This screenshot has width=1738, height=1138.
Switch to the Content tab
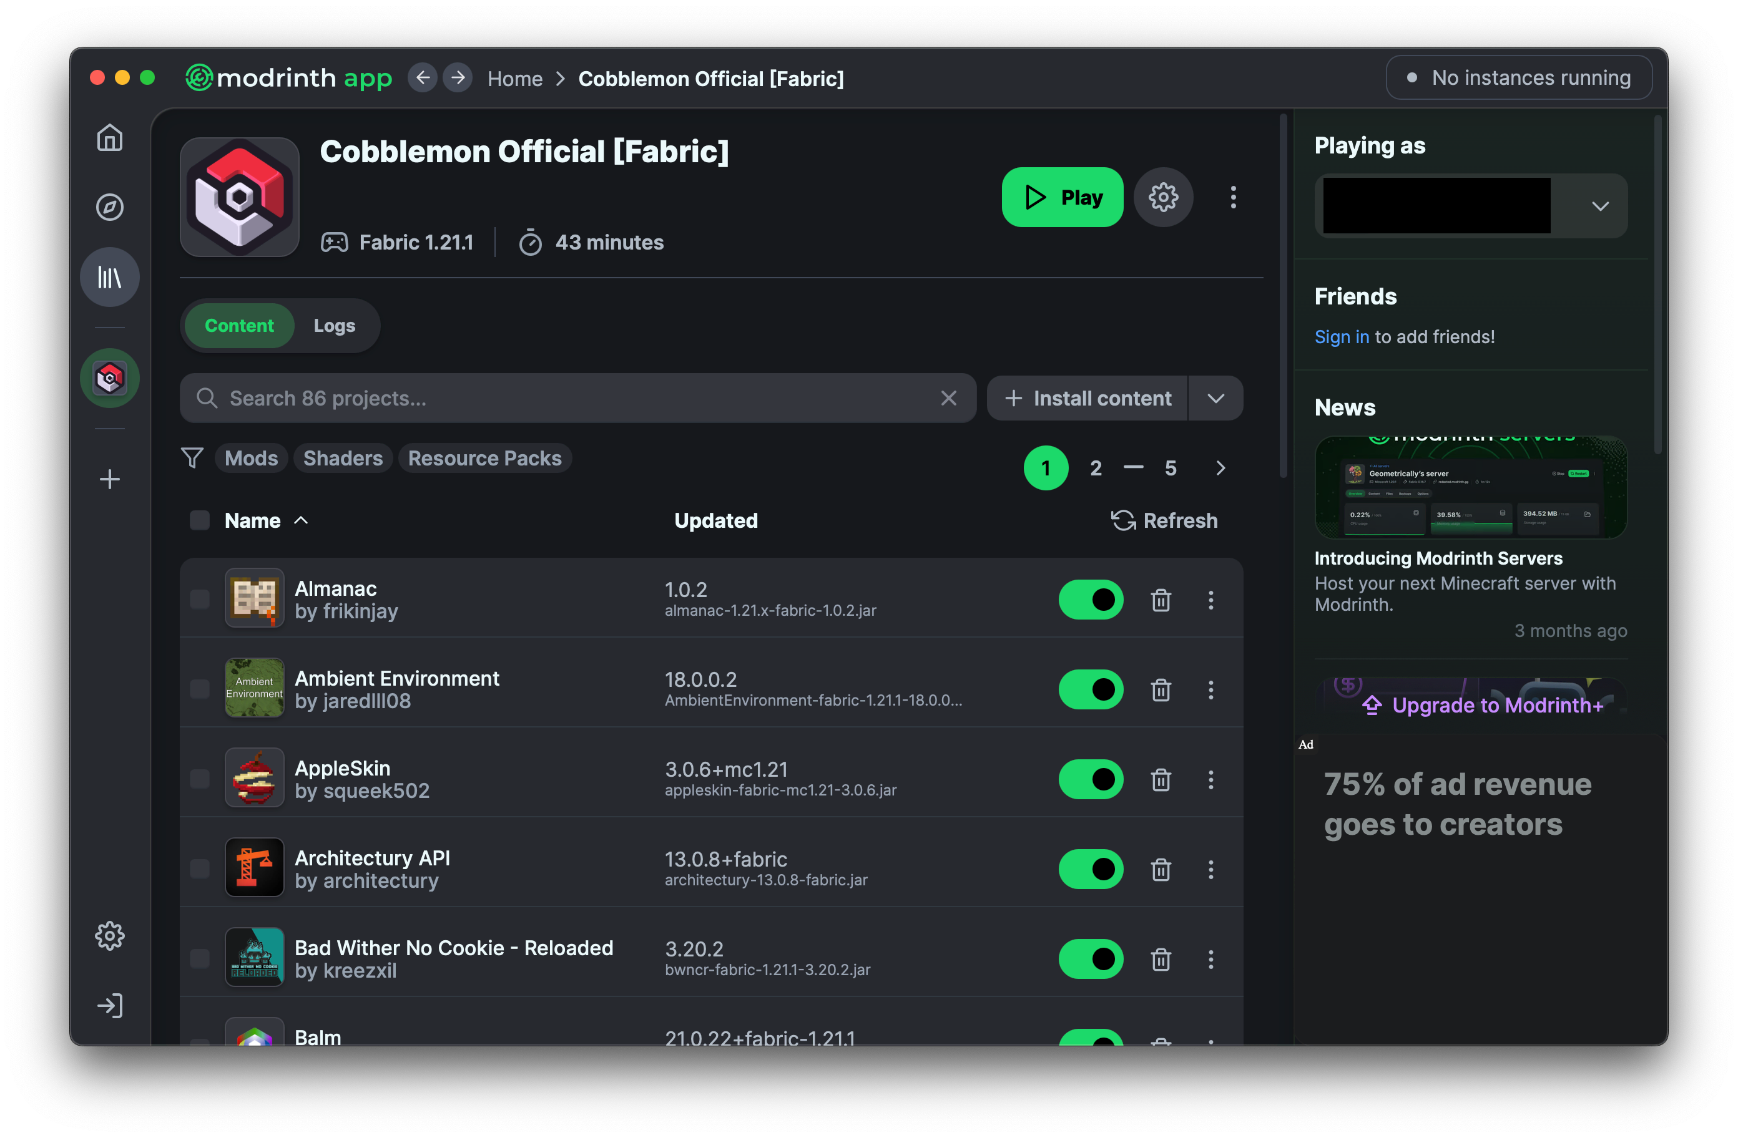(239, 326)
